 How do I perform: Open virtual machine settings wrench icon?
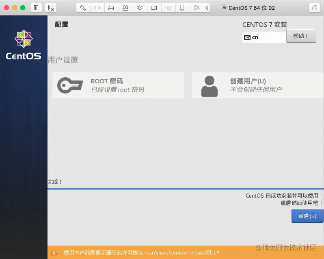(x=83, y=8)
